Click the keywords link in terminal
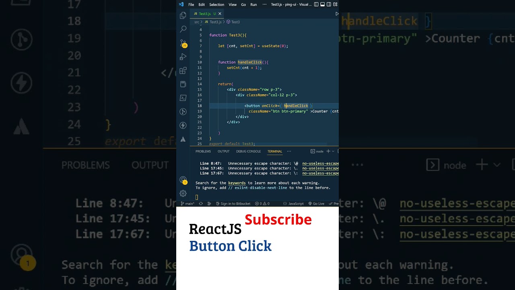Viewport: 515px width, 290px height. tap(237, 183)
